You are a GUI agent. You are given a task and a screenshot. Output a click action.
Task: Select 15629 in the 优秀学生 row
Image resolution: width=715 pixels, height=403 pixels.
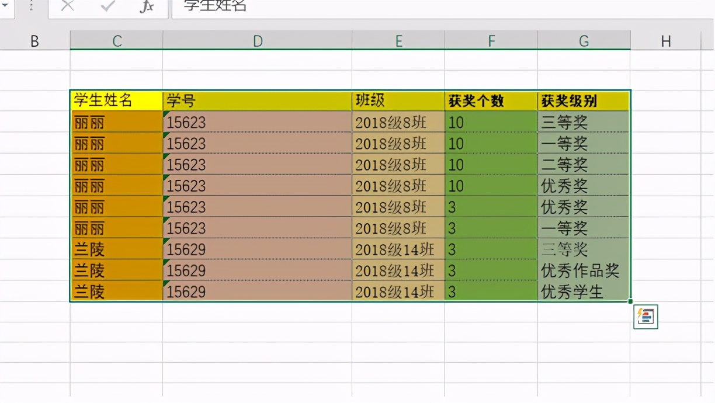[x=258, y=291]
